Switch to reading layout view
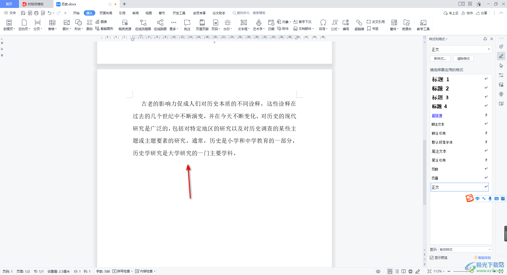 tap(404, 271)
